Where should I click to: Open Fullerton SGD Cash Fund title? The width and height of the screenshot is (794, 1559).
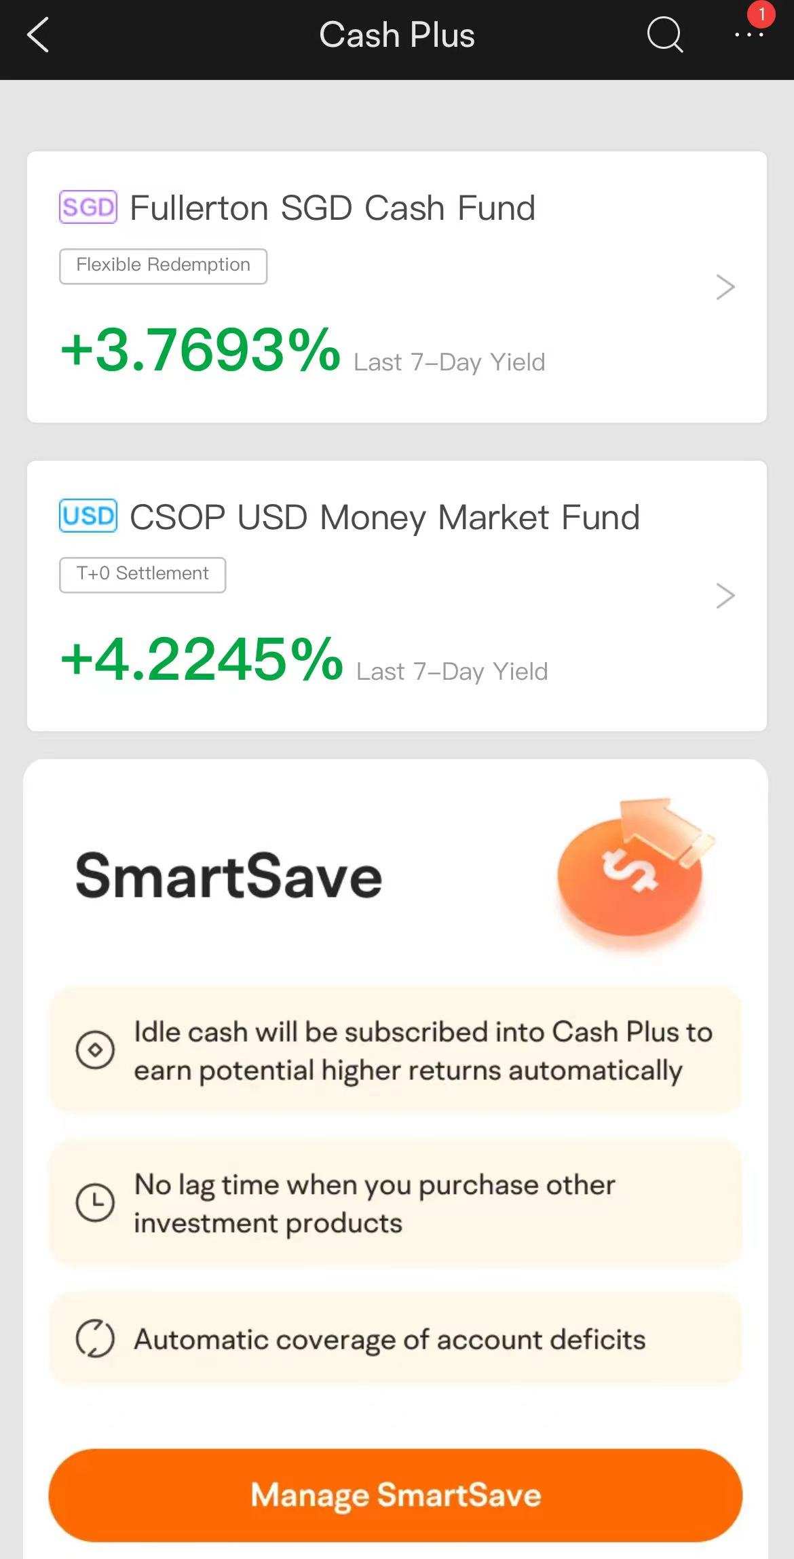coord(333,208)
